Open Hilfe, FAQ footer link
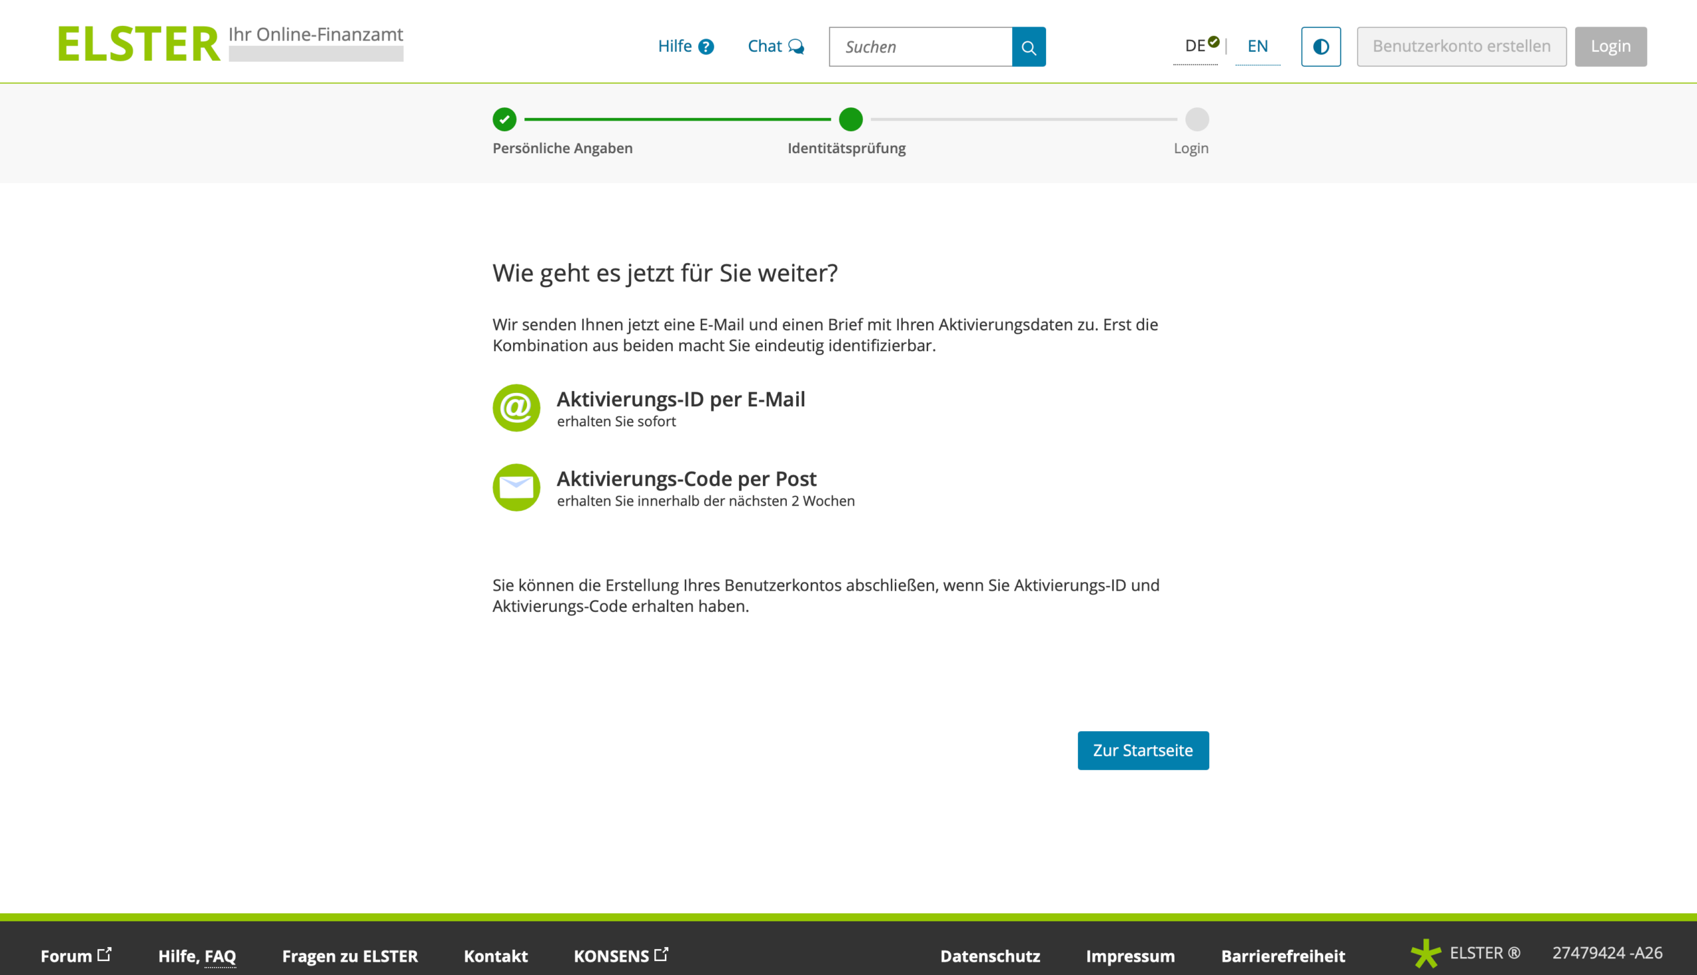Image resolution: width=1697 pixels, height=975 pixels. coord(197,956)
